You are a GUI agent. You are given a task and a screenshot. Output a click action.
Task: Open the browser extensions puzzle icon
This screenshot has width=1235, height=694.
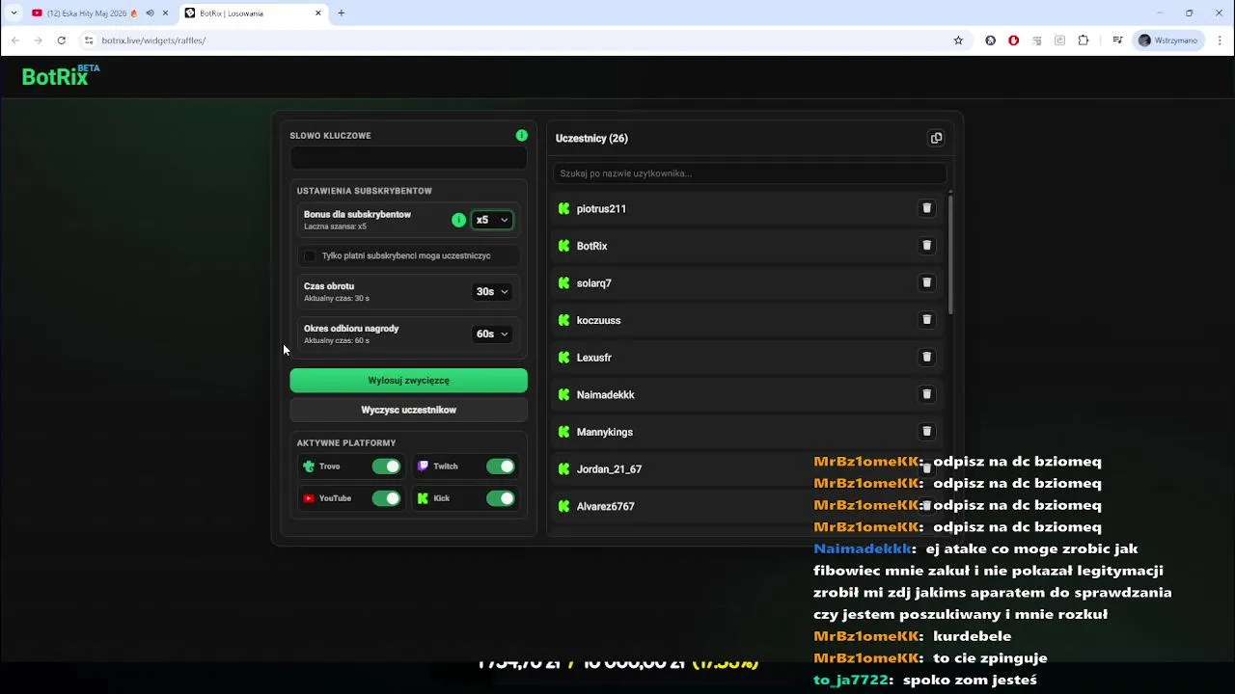click(1084, 40)
